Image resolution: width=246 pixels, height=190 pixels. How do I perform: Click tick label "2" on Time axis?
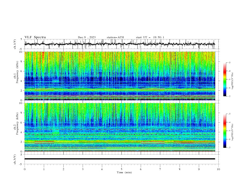coord(63,169)
